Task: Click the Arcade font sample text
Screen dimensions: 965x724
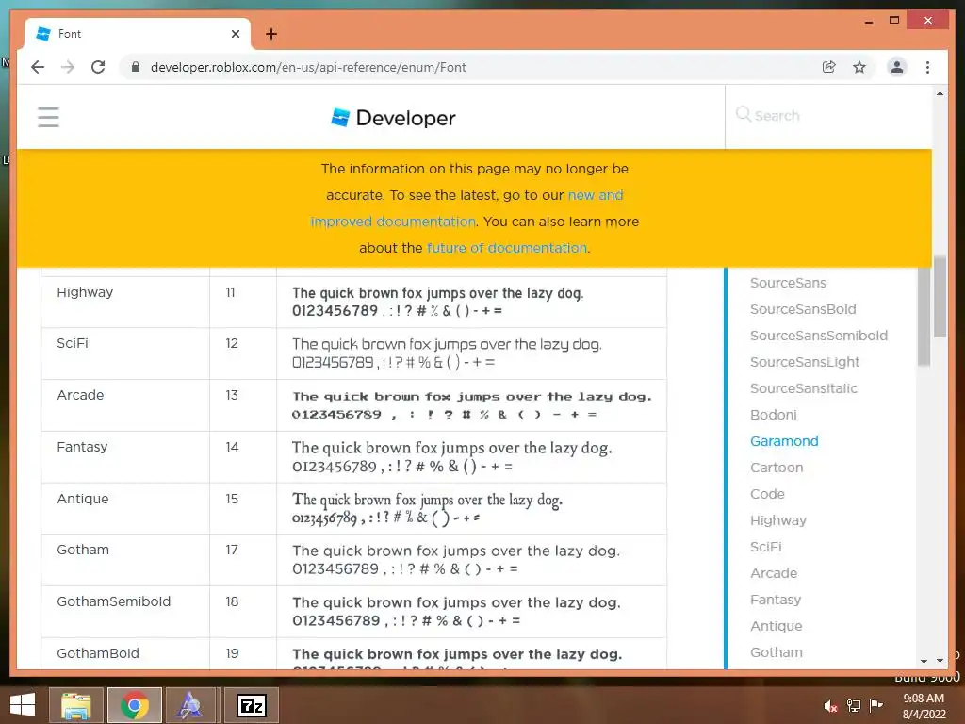Action: click(472, 405)
